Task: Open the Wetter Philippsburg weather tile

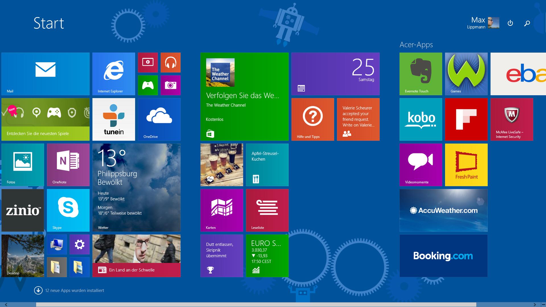Action: [x=137, y=188]
